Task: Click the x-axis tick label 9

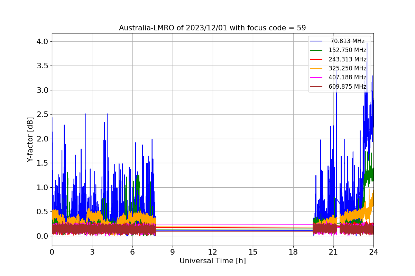Action: 173,252
